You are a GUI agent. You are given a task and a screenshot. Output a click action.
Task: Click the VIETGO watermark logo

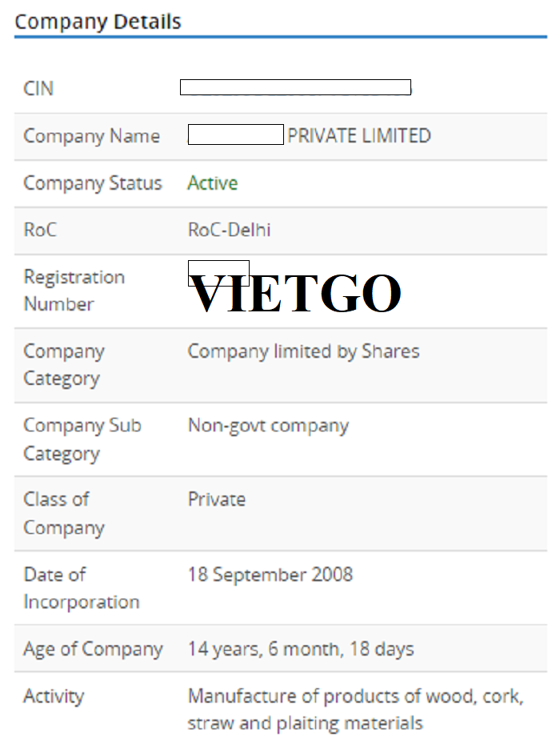coord(294,294)
